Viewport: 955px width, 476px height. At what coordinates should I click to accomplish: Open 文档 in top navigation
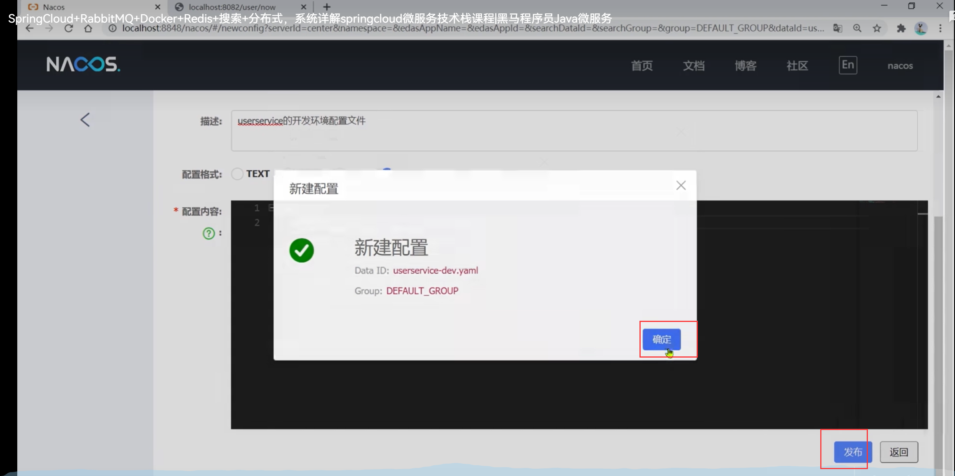pyautogui.click(x=694, y=66)
